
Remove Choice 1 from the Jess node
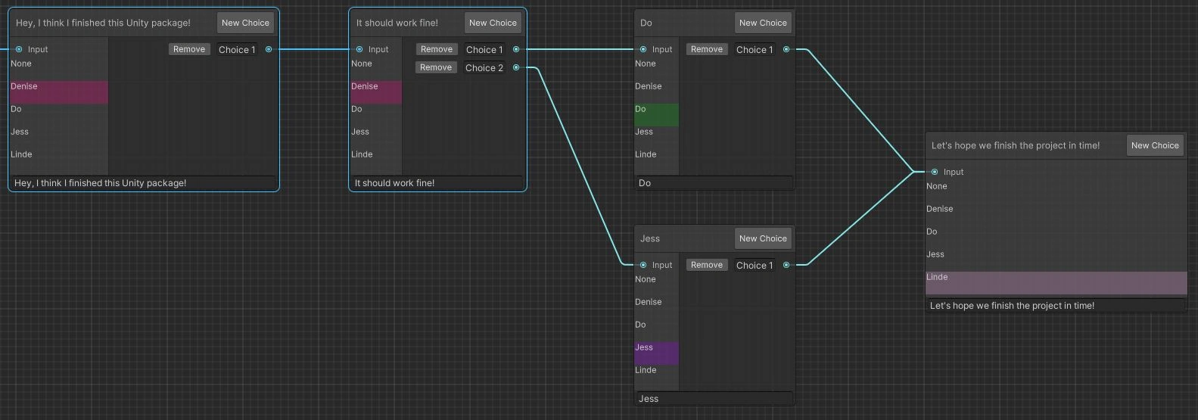pyautogui.click(x=707, y=265)
